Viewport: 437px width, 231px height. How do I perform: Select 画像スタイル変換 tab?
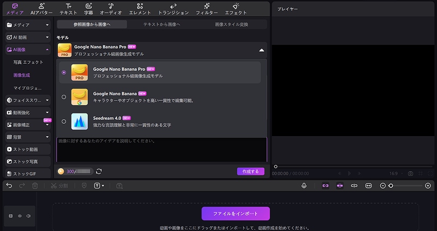click(232, 25)
